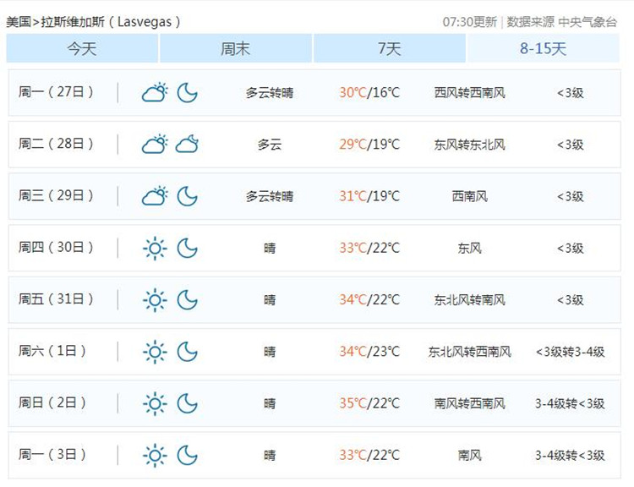This screenshot has width=634, height=487.
Task: Click moon night icon for 周三 29日
Action: [x=187, y=196]
